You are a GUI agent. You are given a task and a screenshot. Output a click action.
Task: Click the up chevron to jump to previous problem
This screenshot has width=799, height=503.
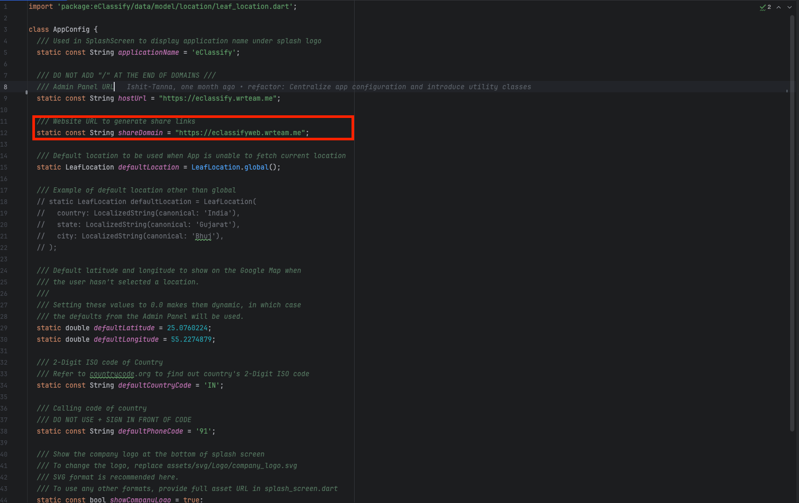[778, 7]
